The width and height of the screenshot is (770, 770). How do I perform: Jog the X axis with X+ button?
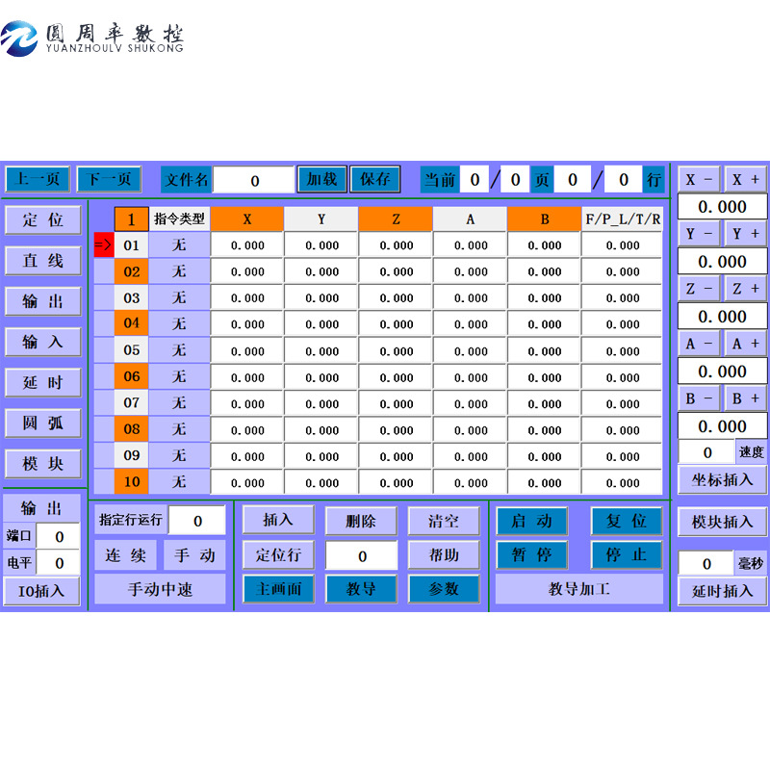[743, 178]
